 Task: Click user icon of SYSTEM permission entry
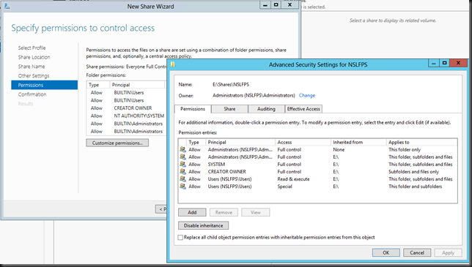click(182, 164)
